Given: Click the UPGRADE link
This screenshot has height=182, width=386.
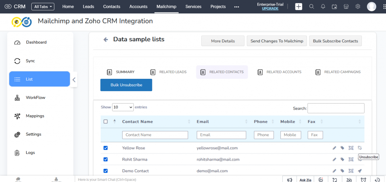Looking at the screenshot, I should (270, 9).
